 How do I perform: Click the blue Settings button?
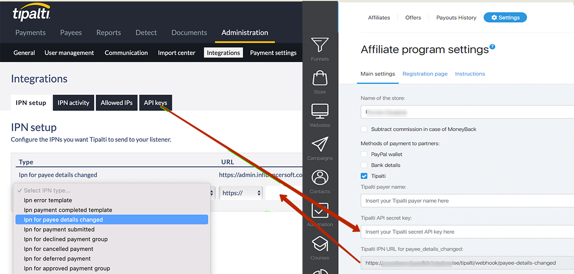[505, 18]
